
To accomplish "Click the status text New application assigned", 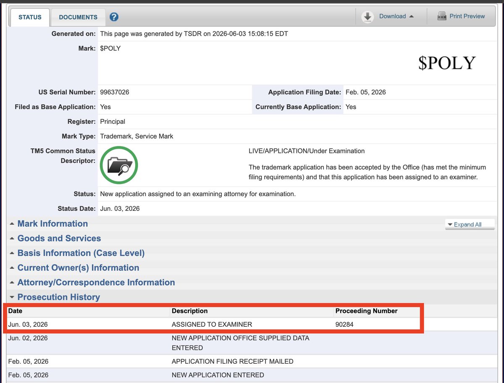I will click(x=198, y=194).
